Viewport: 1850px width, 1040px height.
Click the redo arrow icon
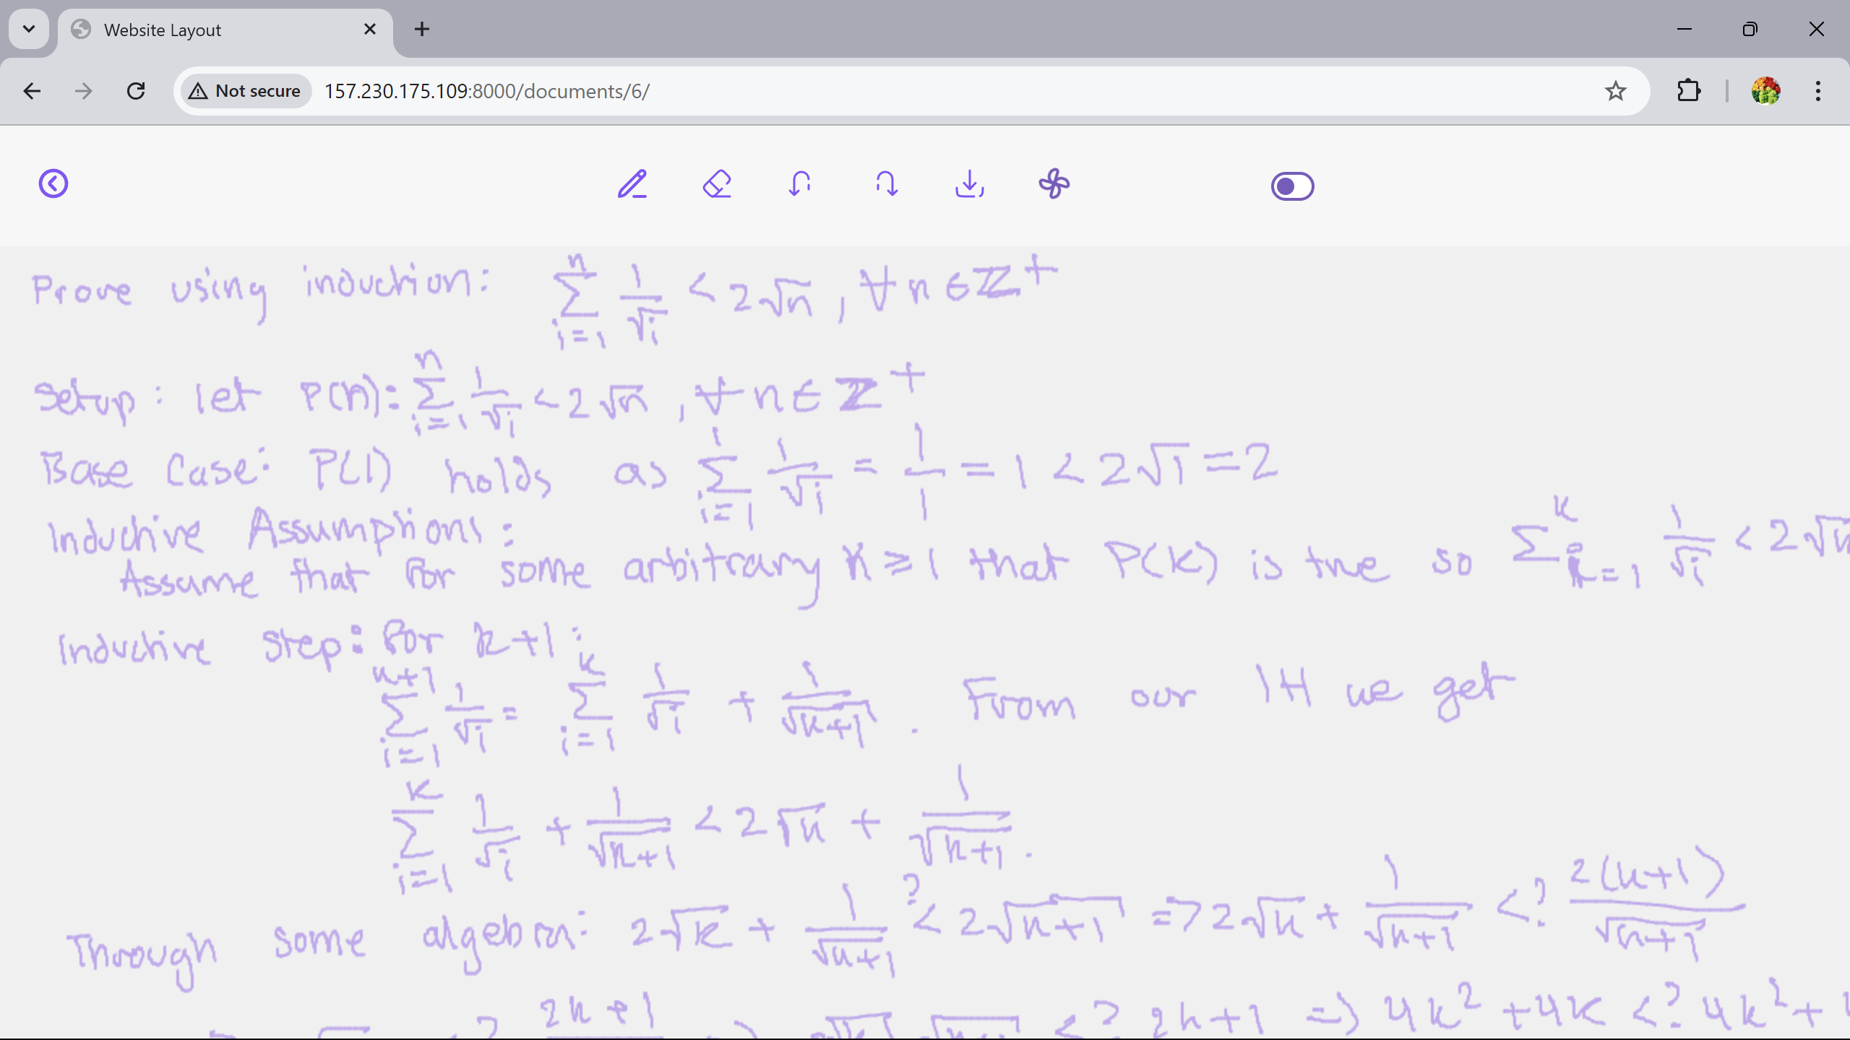[886, 184]
